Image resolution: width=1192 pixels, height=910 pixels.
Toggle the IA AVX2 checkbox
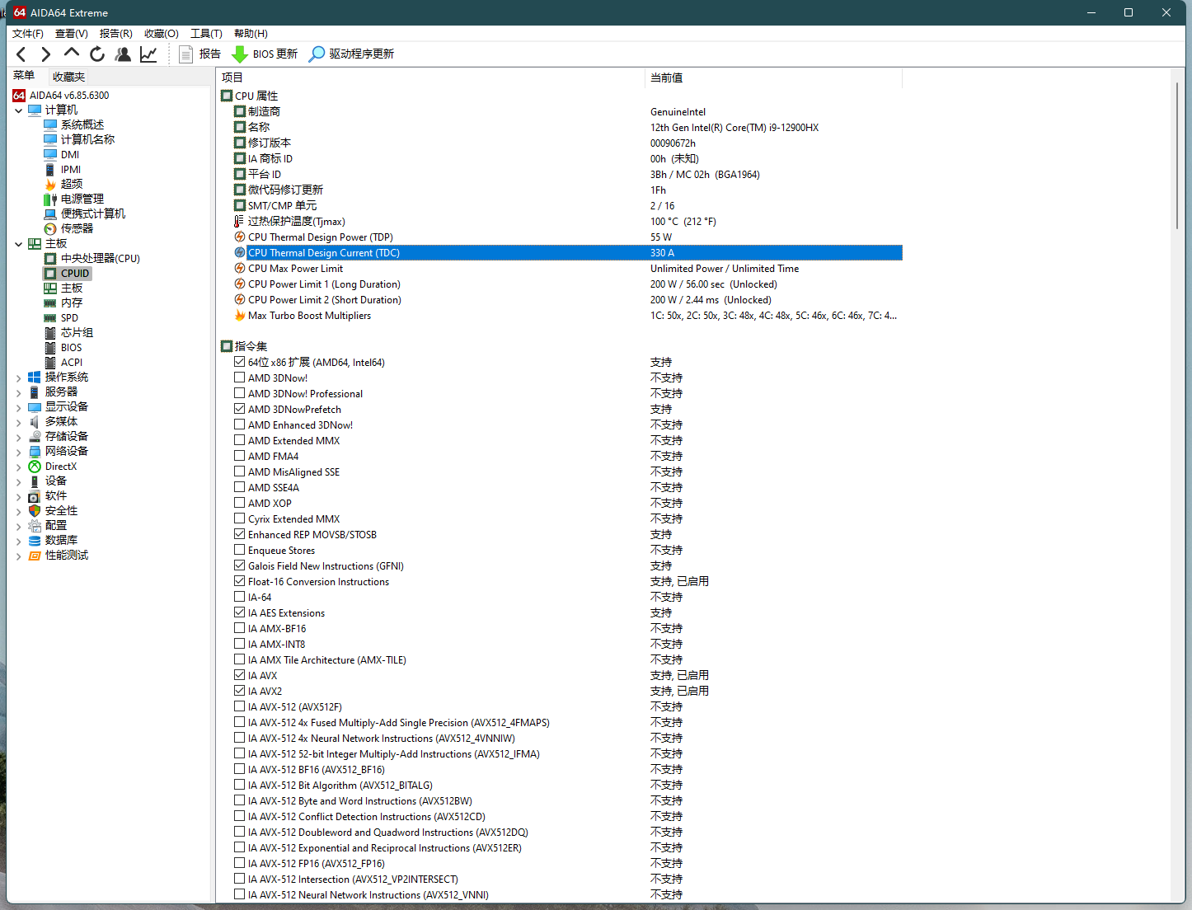tap(240, 691)
